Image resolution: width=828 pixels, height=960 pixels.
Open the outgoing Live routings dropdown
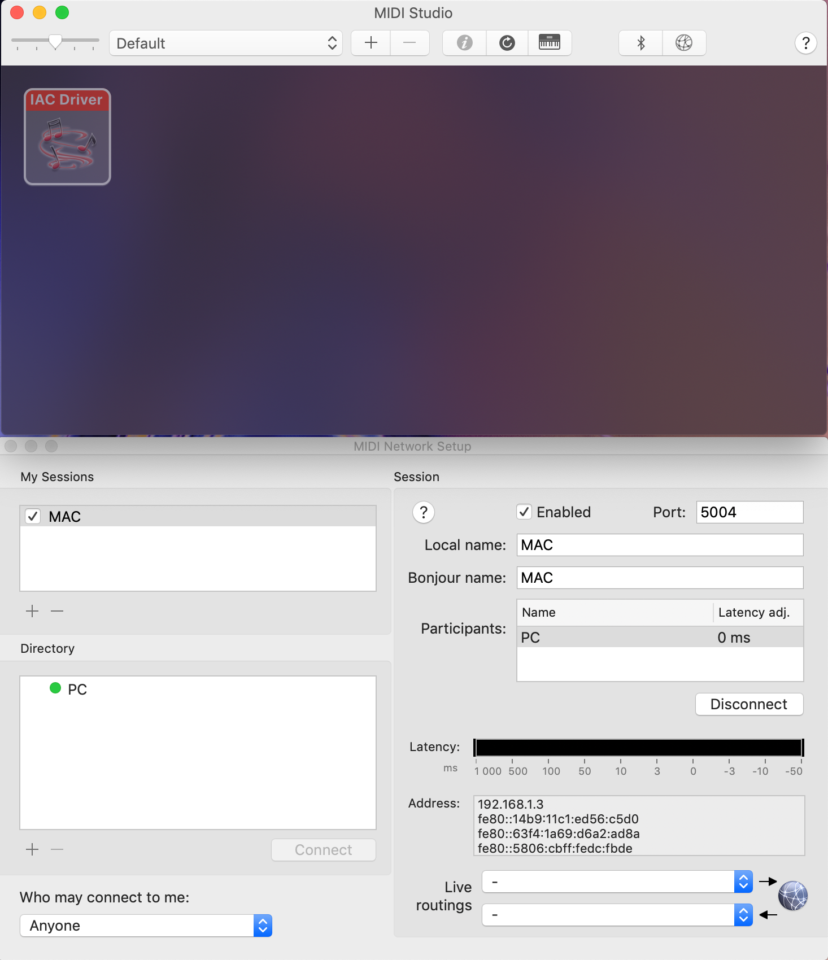[617, 882]
